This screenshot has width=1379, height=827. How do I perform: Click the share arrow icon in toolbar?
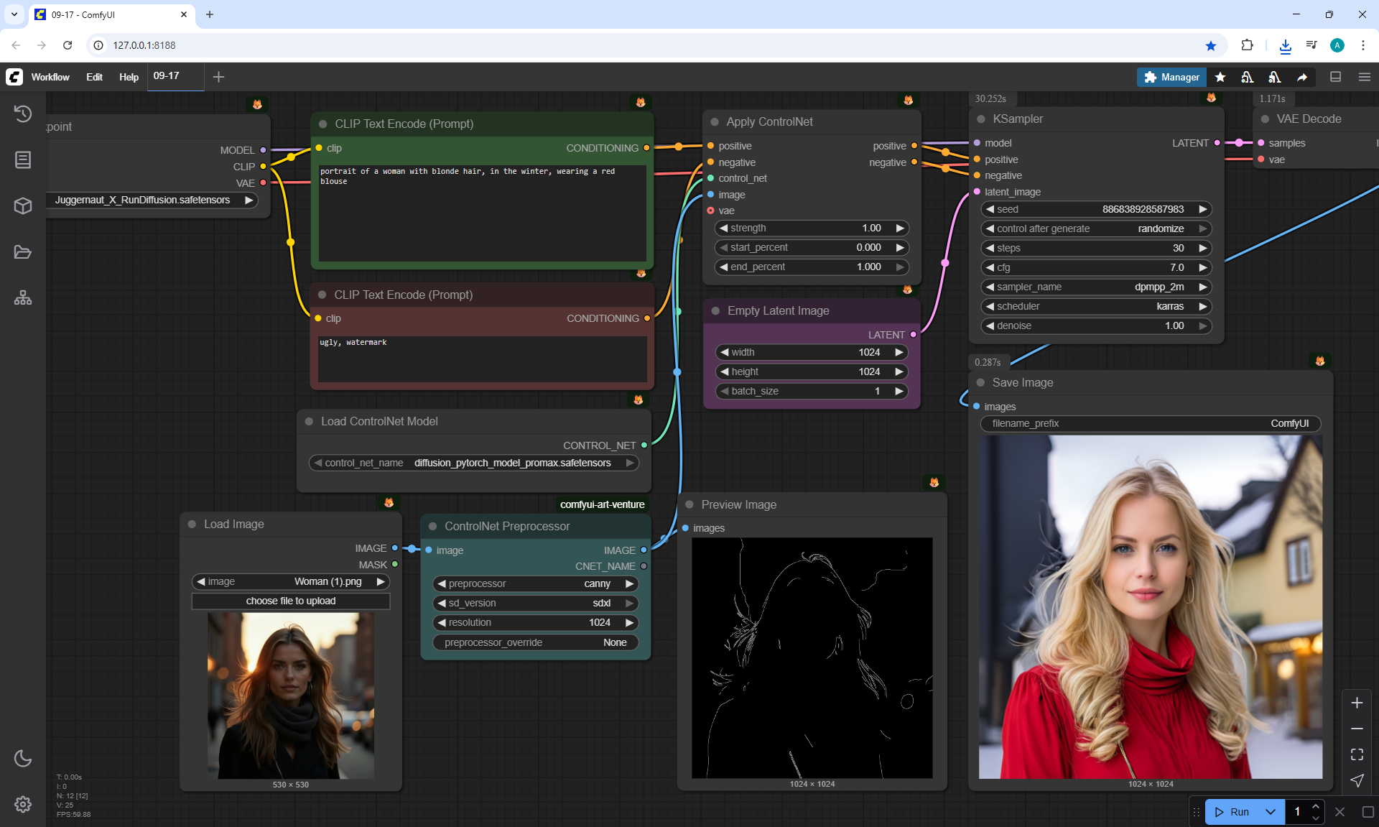coord(1302,77)
